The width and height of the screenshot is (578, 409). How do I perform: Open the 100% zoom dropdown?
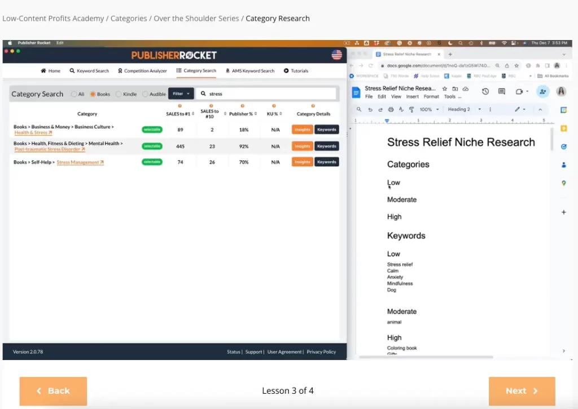pyautogui.click(x=428, y=109)
